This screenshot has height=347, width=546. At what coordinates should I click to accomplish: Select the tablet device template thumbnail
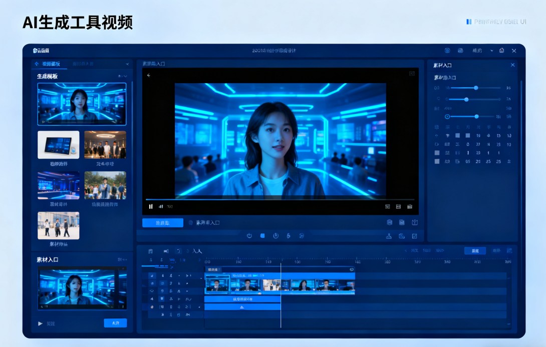[x=58, y=145]
